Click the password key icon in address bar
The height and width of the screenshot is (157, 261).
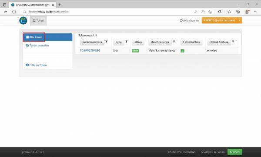pos(196,12)
